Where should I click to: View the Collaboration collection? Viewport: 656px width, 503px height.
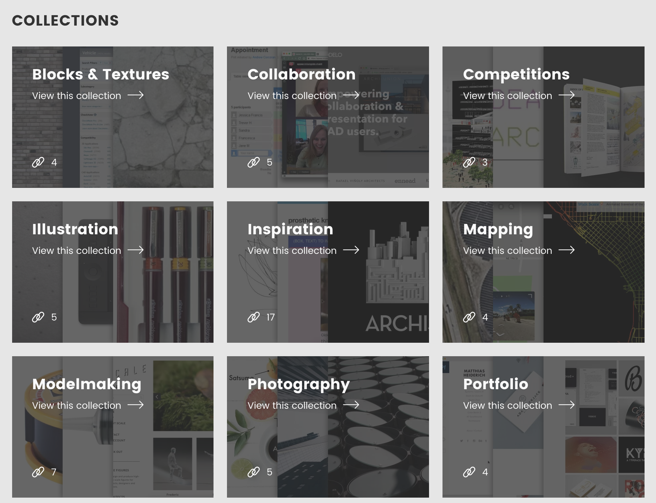[x=292, y=96]
